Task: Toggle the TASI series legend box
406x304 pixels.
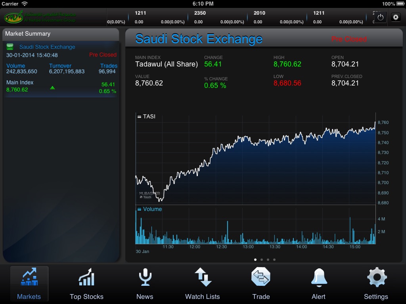Action: (139, 116)
